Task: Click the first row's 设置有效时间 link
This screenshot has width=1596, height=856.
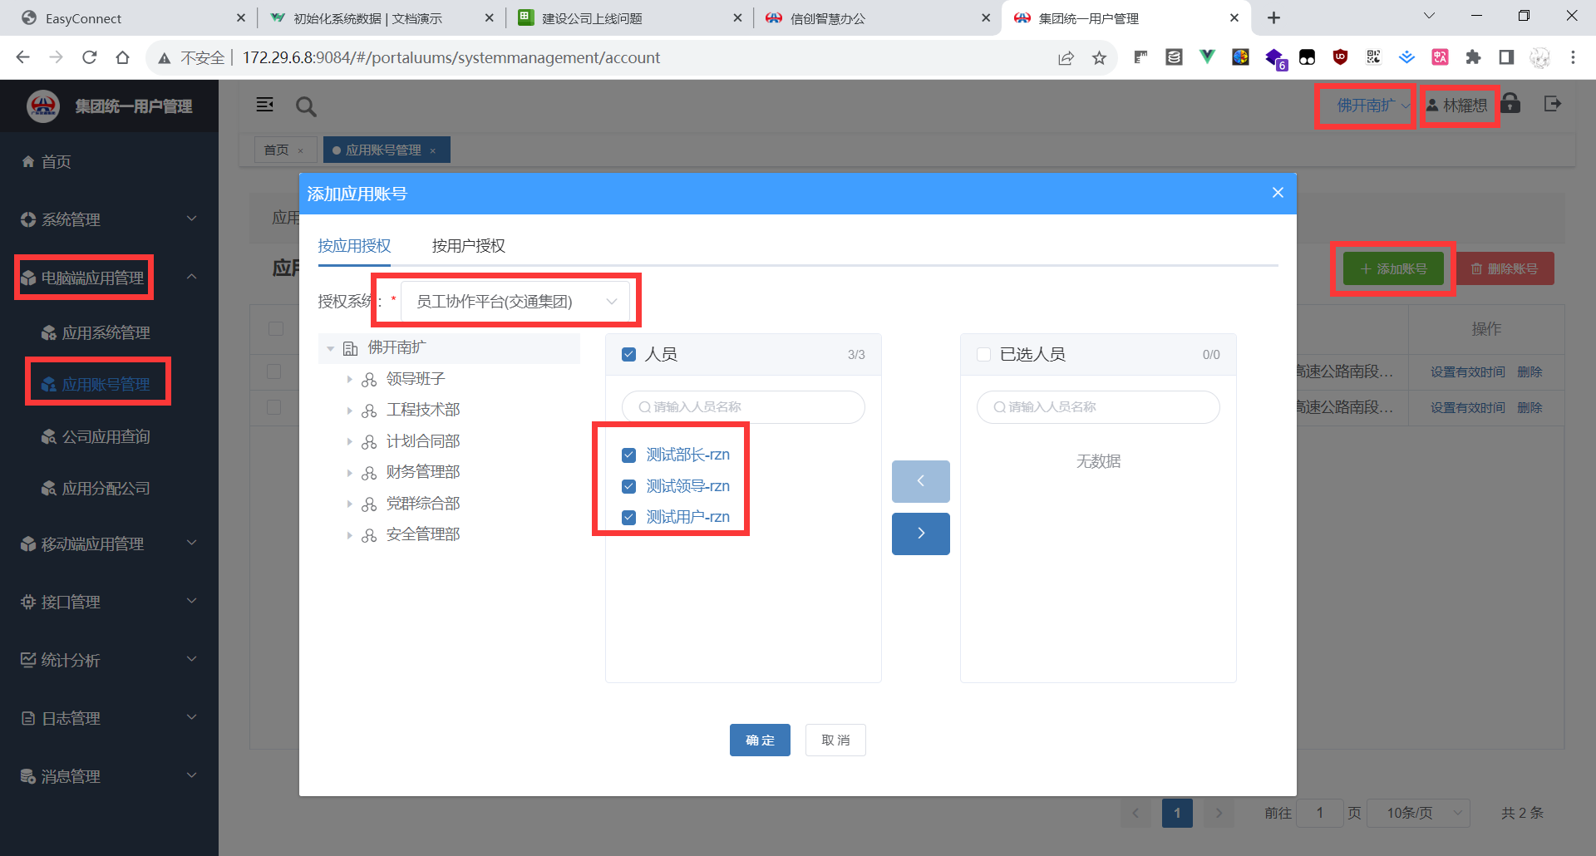Action: point(1467,372)
